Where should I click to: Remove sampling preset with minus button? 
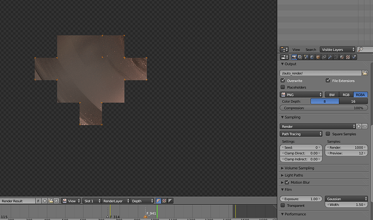point(365,126)
